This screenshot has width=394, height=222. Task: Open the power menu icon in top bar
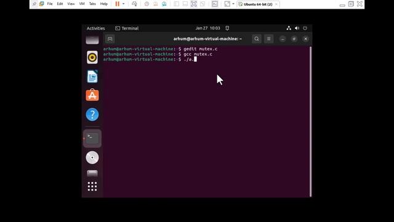(305, 28)
